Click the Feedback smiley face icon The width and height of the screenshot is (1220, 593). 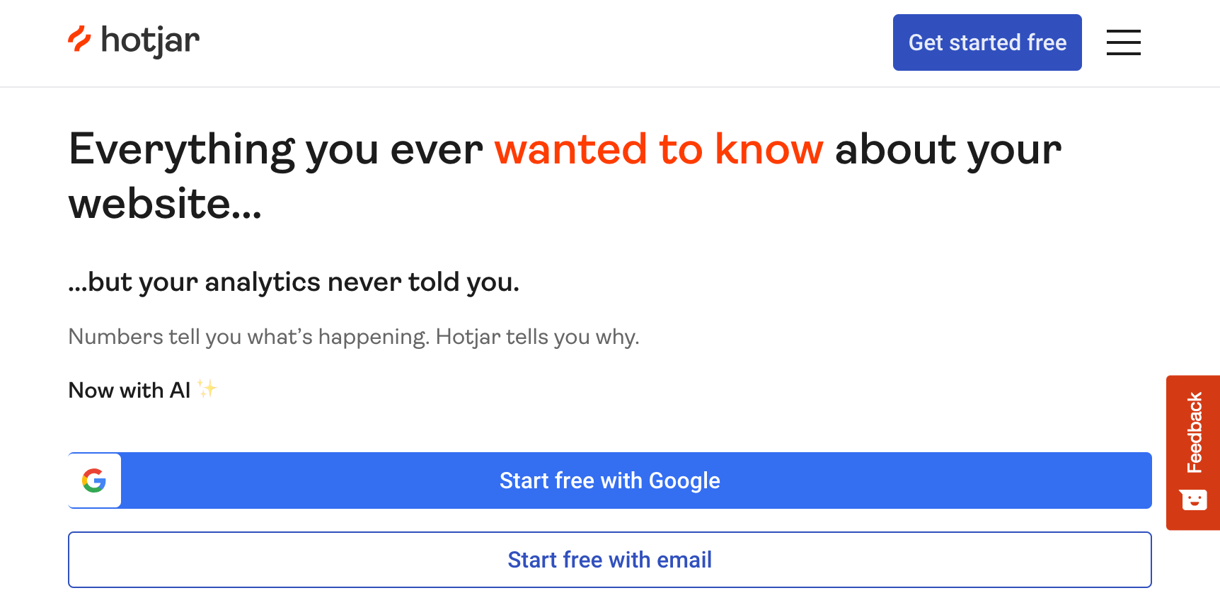[1194, 500]
